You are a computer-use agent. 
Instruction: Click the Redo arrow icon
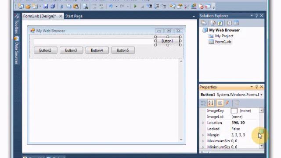pyautogui.click(x=122, y=7)
